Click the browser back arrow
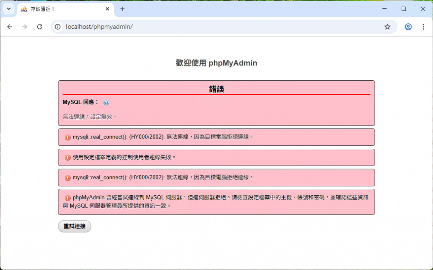This screenshot has height=270, width=433. click(10, 27)
